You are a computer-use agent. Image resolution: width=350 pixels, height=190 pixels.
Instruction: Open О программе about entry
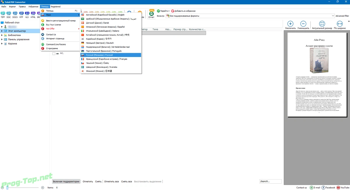pyautogui.click(x=60, y=49)
